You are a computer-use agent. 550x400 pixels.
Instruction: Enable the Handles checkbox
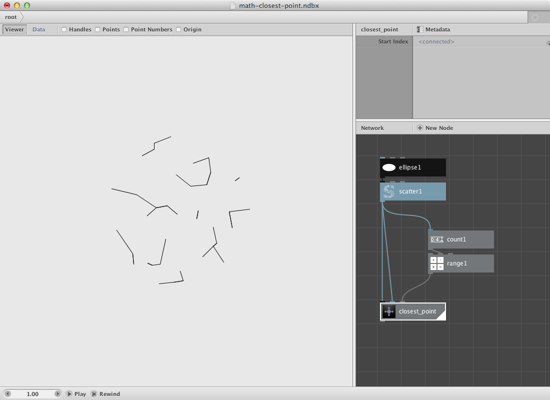tap(64, 29)
